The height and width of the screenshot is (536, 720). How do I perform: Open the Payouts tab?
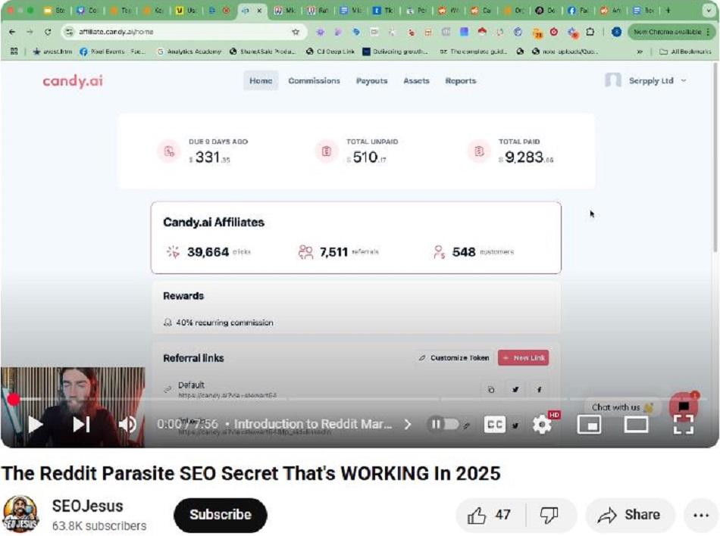coord(372,81)
